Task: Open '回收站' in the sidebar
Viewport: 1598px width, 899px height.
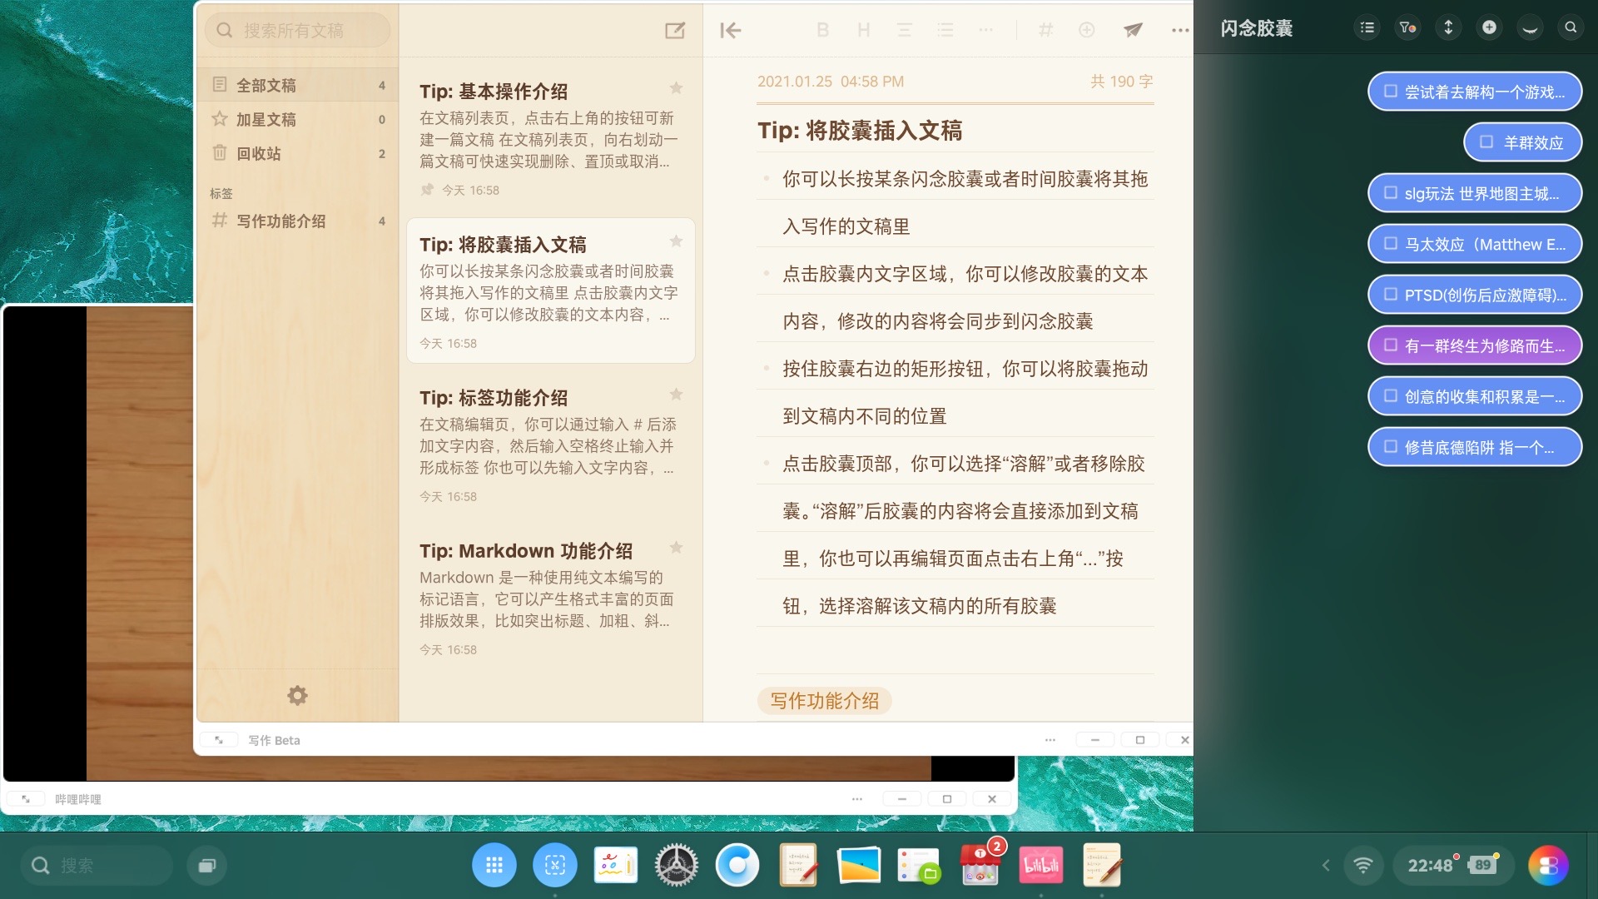Action: pyautogui.click(x=259, y=154)
